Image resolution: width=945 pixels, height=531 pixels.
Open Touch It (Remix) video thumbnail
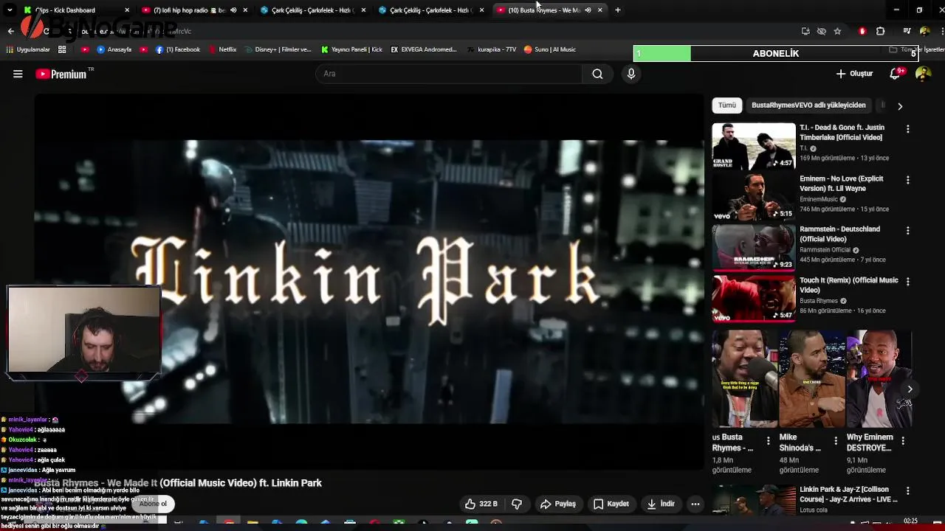(x=753, y=299)
